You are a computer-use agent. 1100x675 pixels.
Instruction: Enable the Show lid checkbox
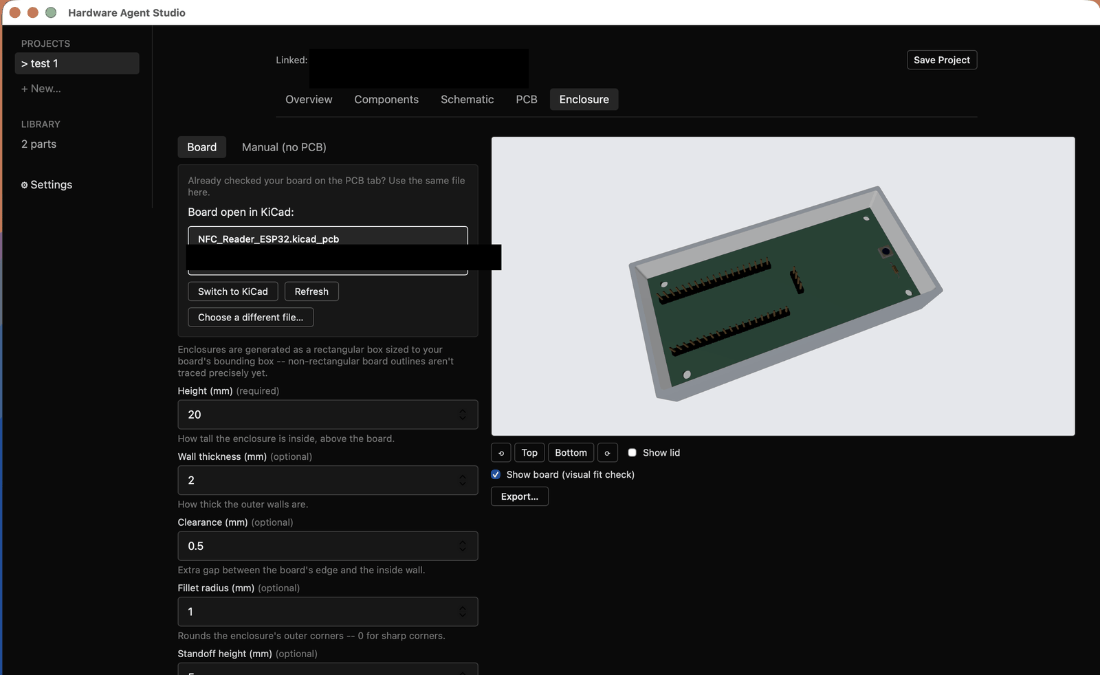coord(632,453)
